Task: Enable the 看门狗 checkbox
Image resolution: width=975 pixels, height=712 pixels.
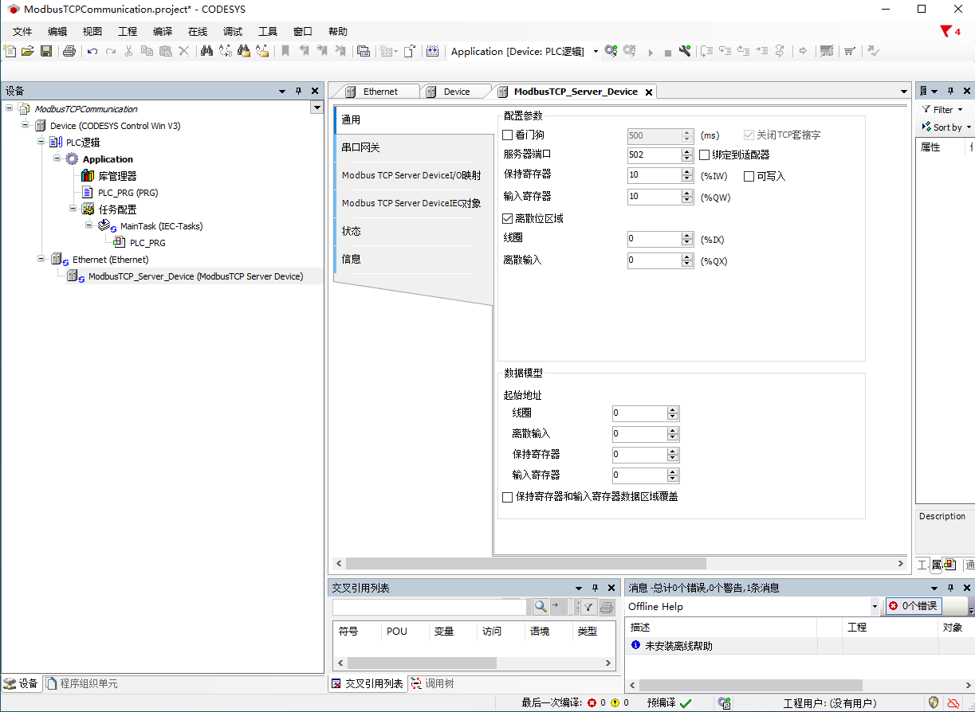Action: [508, 135]
